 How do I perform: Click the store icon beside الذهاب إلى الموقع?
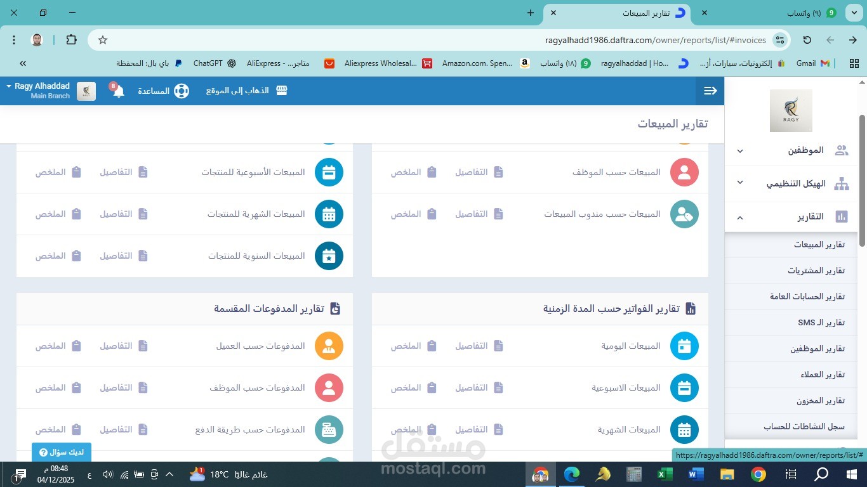tap(282, 91)
